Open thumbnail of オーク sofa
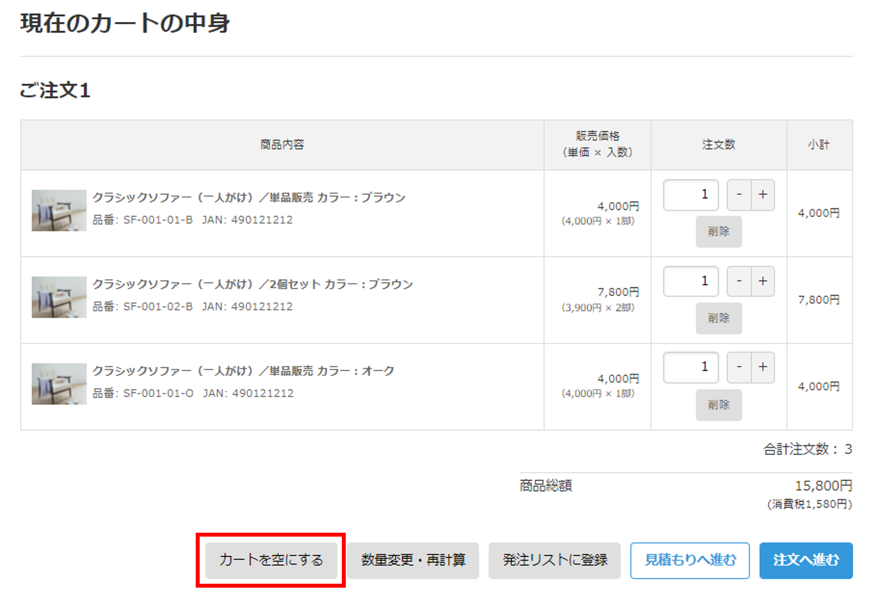Viewport: 880px width, 607px height. pos(59,384)
